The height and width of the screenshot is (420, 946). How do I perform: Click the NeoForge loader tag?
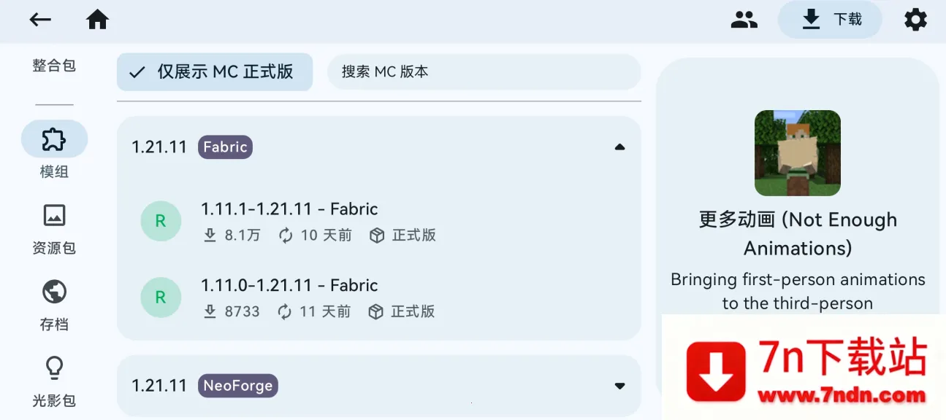click(x=237, y=386)
